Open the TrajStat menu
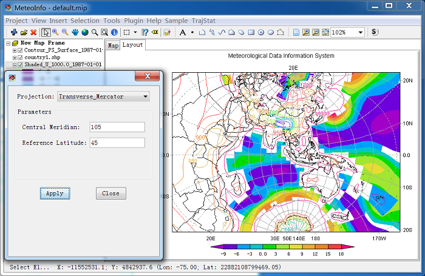The image size is (425, 276). coord(203,21)
